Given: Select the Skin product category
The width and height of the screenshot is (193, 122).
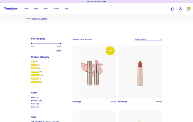Looking at the screenshot, I should coord(33,62).
